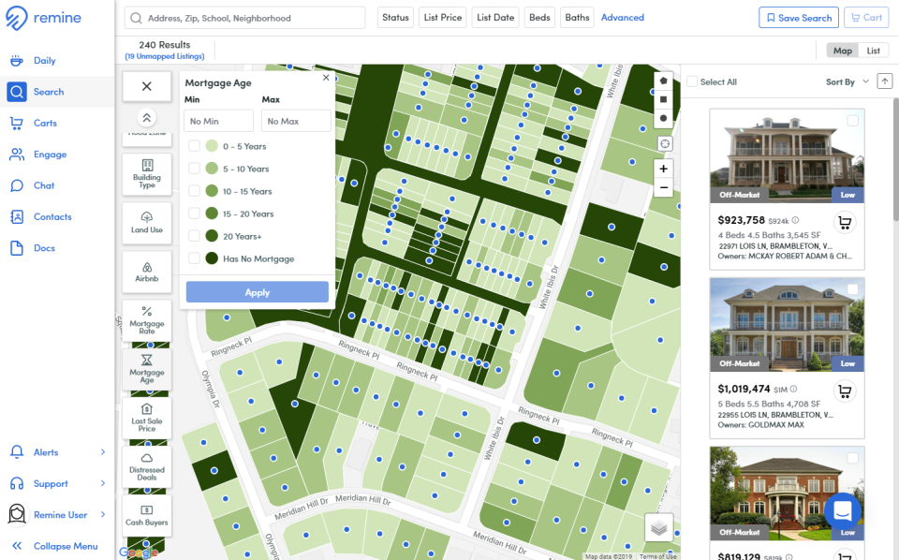This screenshot has height=560, width=899.
Task: Expand the Alerts section in the sidebar
Action: point(46,452)
